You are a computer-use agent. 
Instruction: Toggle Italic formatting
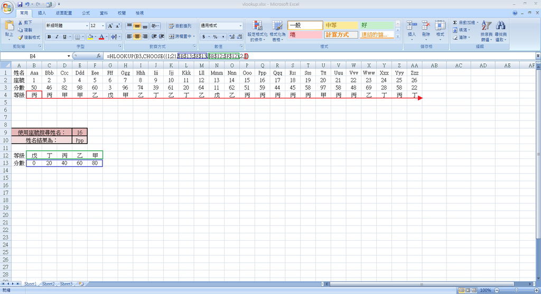coord(57,37)
